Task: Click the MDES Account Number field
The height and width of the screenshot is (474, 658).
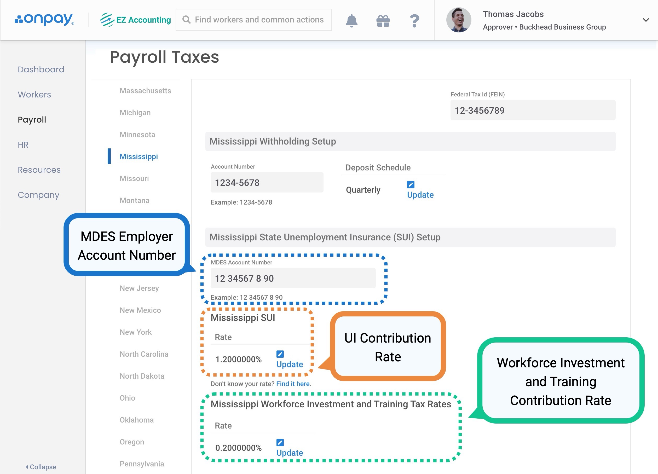Action: pos(293,278)
